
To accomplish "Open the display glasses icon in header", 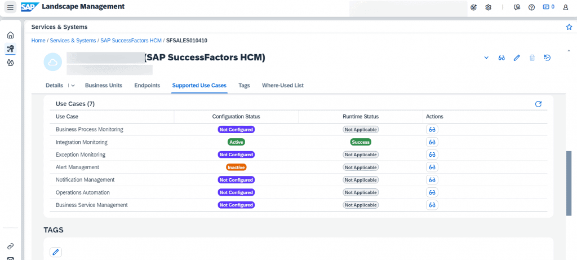I will [501, 58].
